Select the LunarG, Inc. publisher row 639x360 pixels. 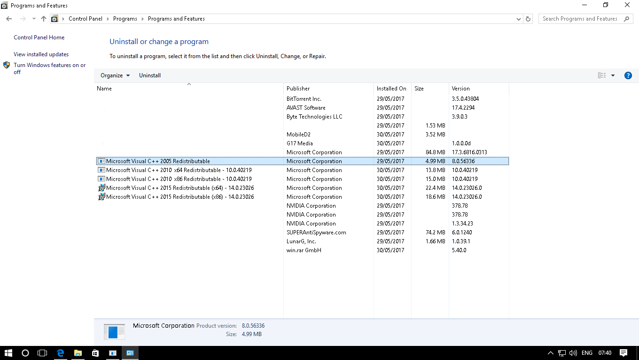coord(303,241)
